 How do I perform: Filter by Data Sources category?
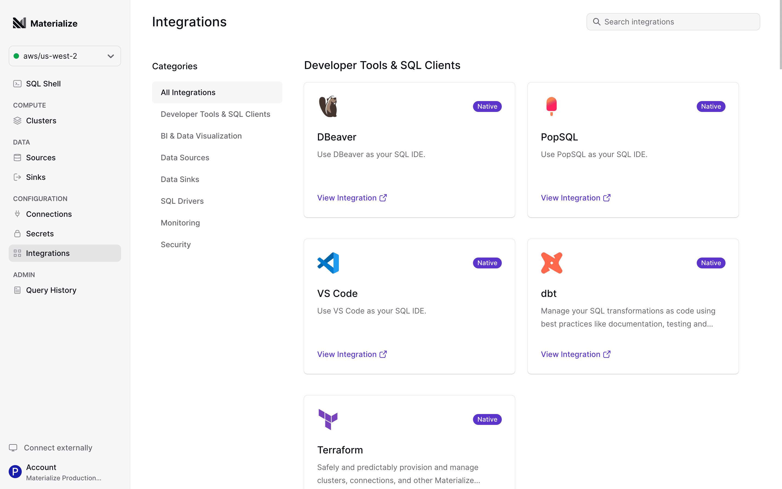(217, 158)
